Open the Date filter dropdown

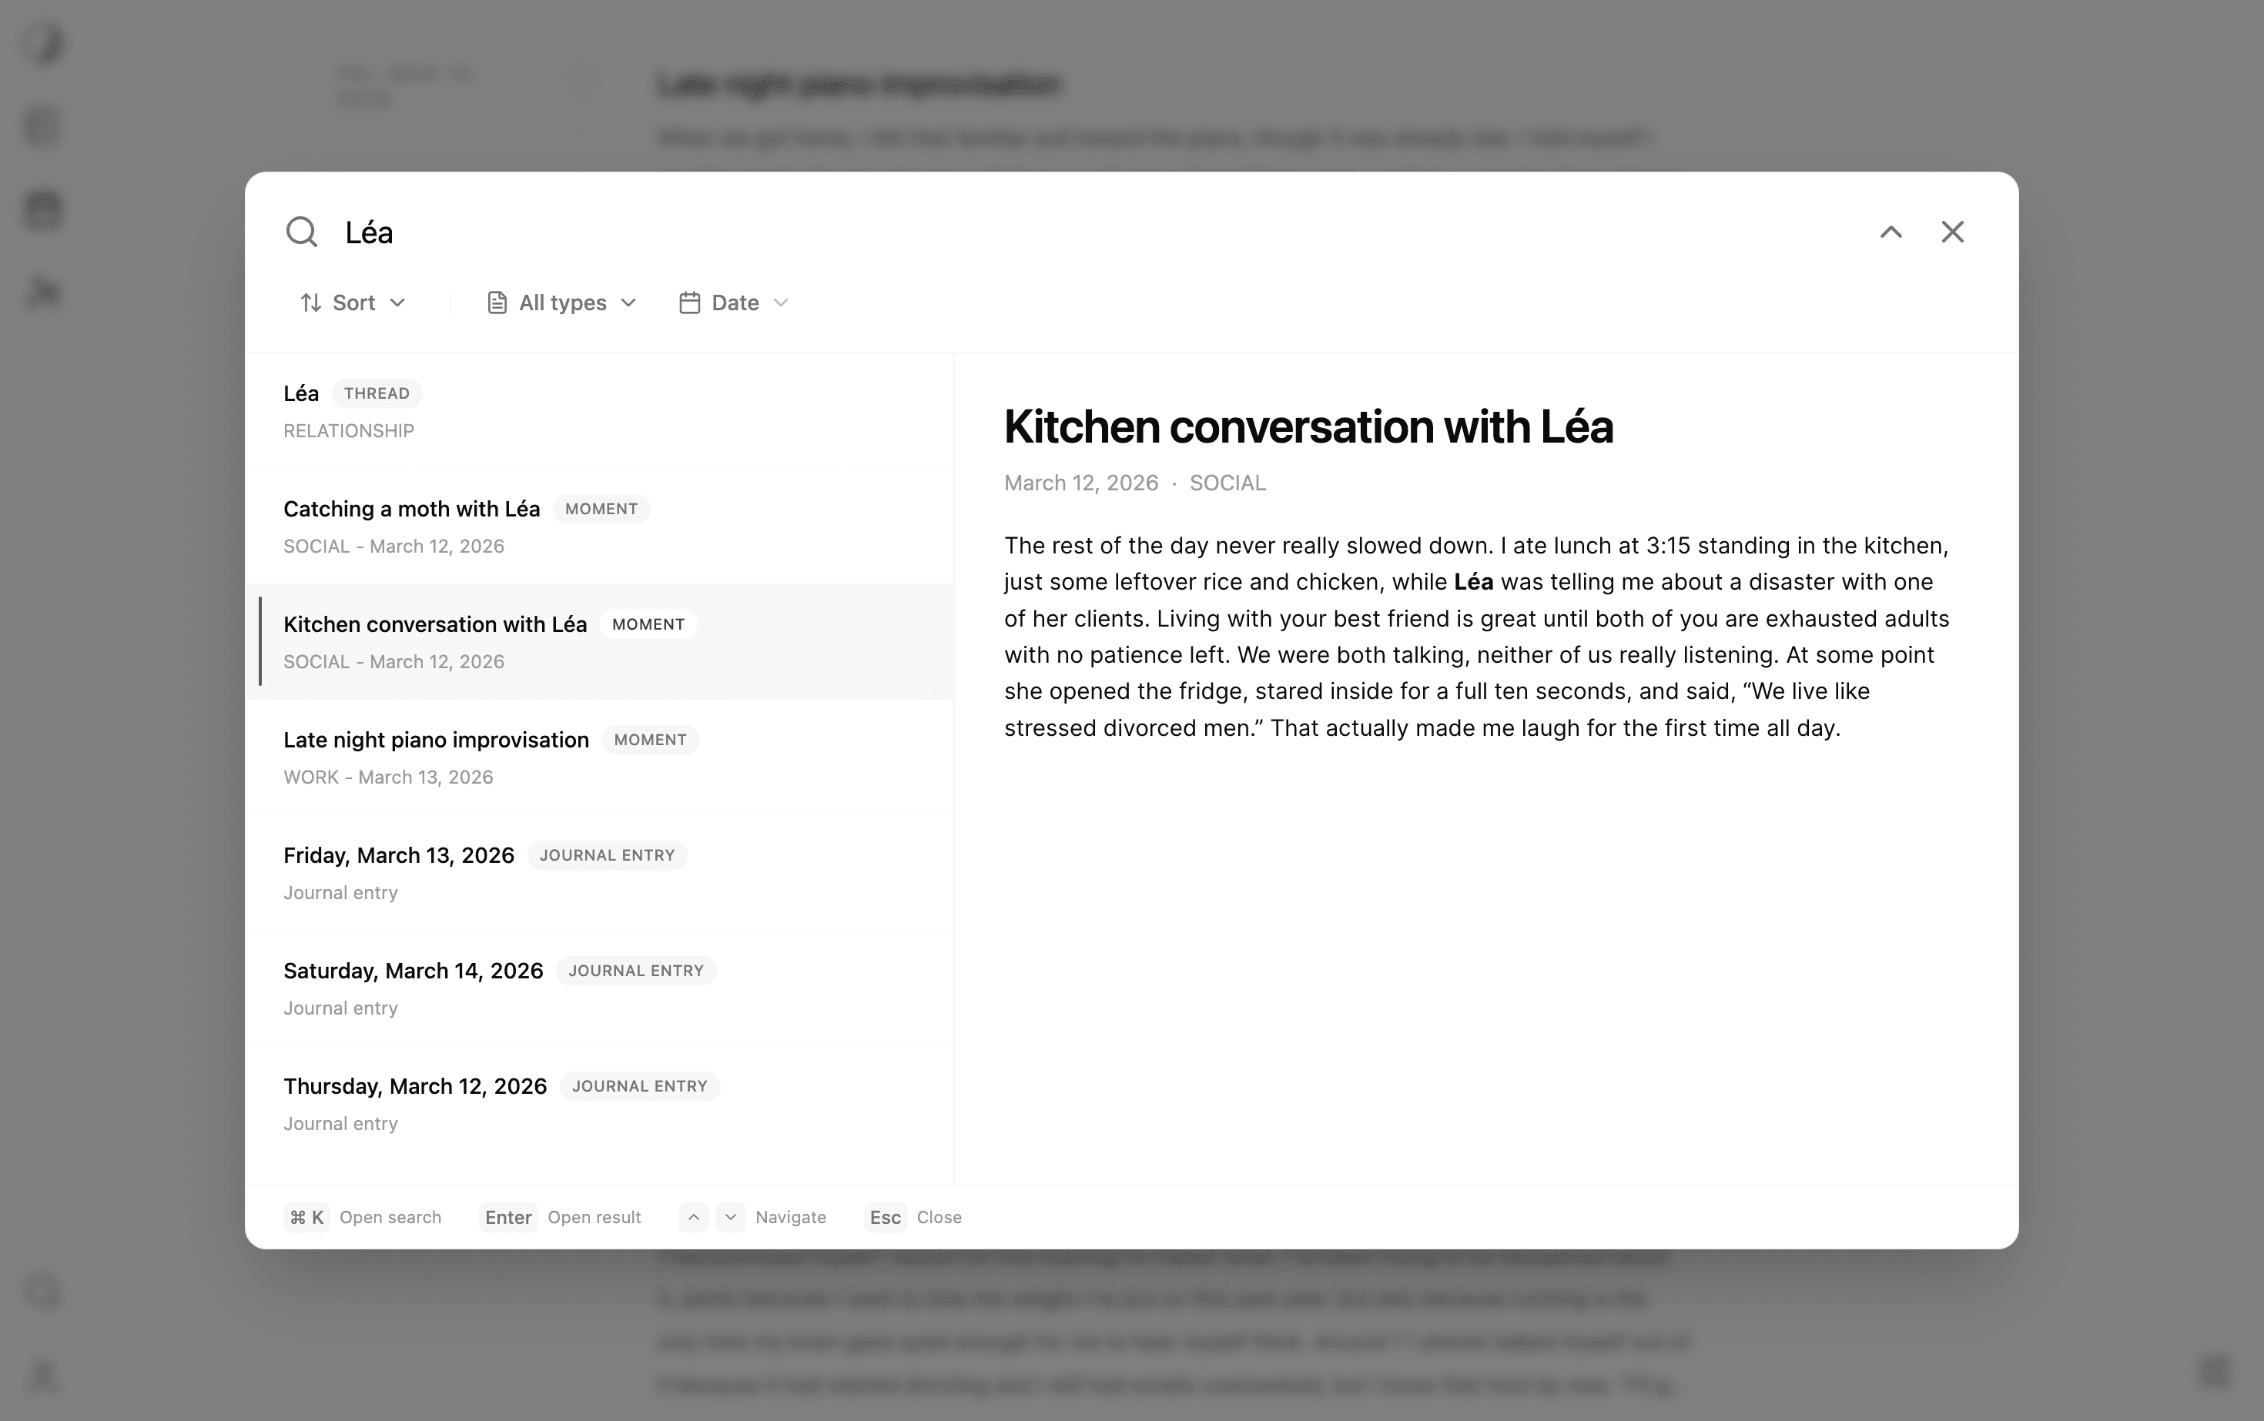click(x=735, y=302)
